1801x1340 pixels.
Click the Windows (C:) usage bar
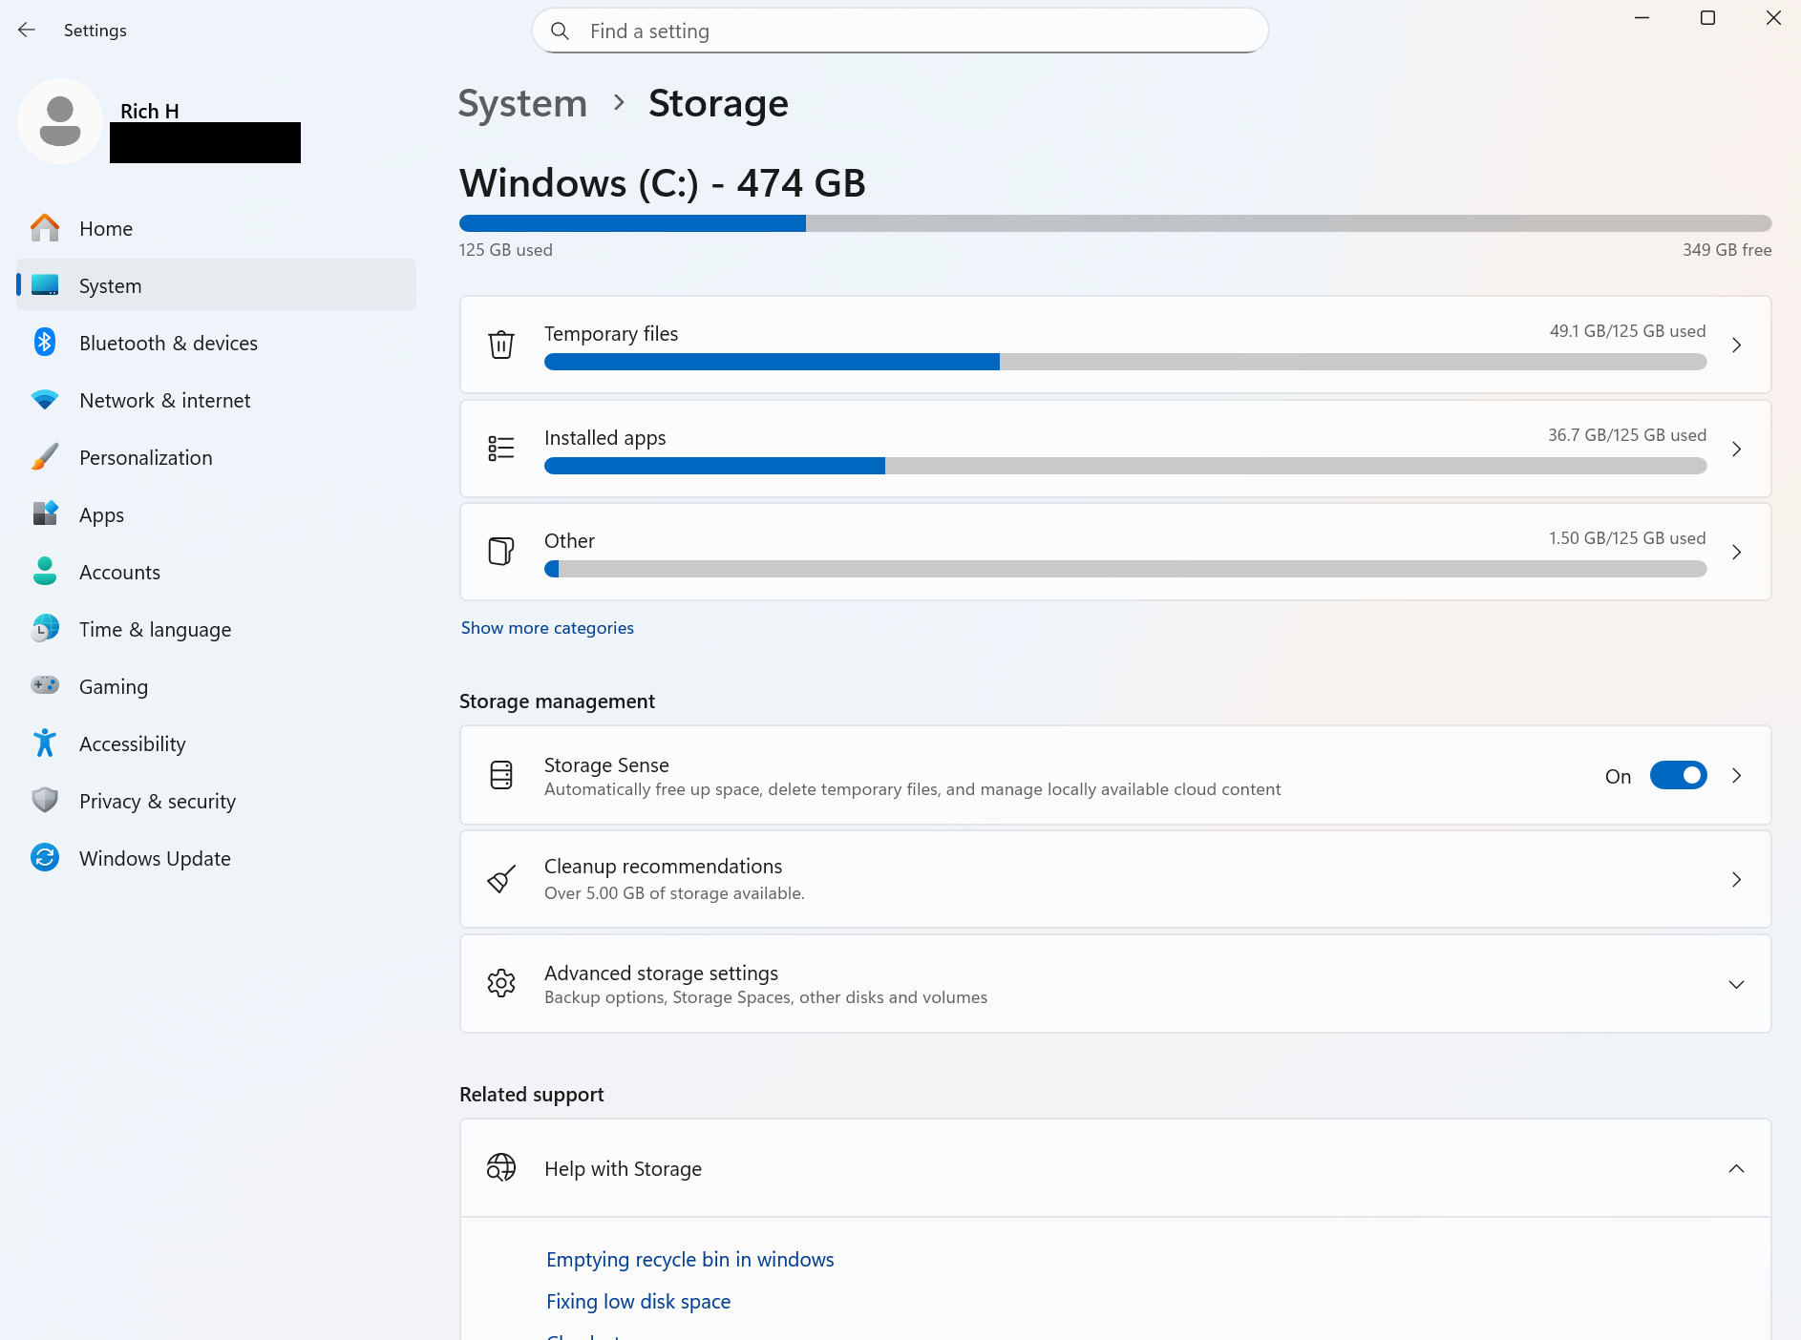coord(1115,223)
